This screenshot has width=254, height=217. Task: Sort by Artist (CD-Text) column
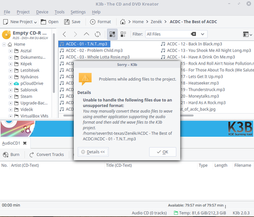(25, 165)
